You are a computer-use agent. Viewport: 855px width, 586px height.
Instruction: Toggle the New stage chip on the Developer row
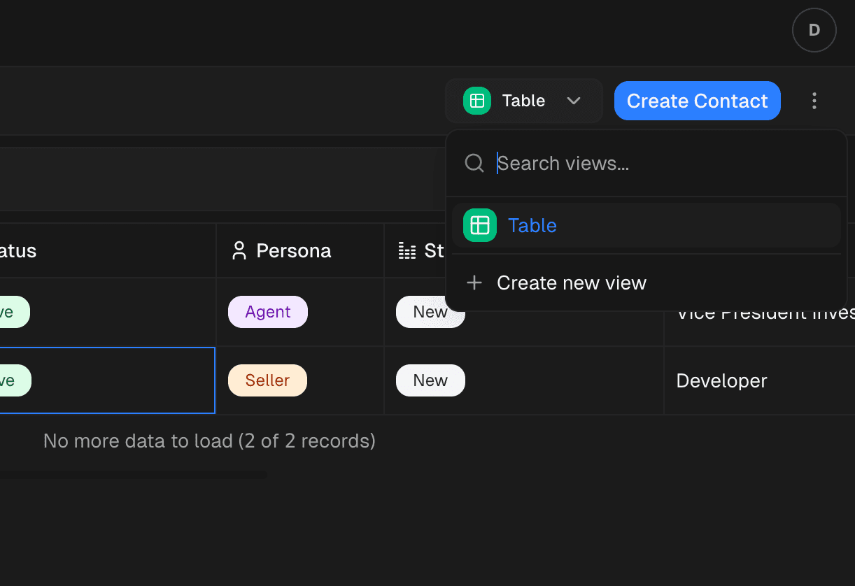coord(430,380)
